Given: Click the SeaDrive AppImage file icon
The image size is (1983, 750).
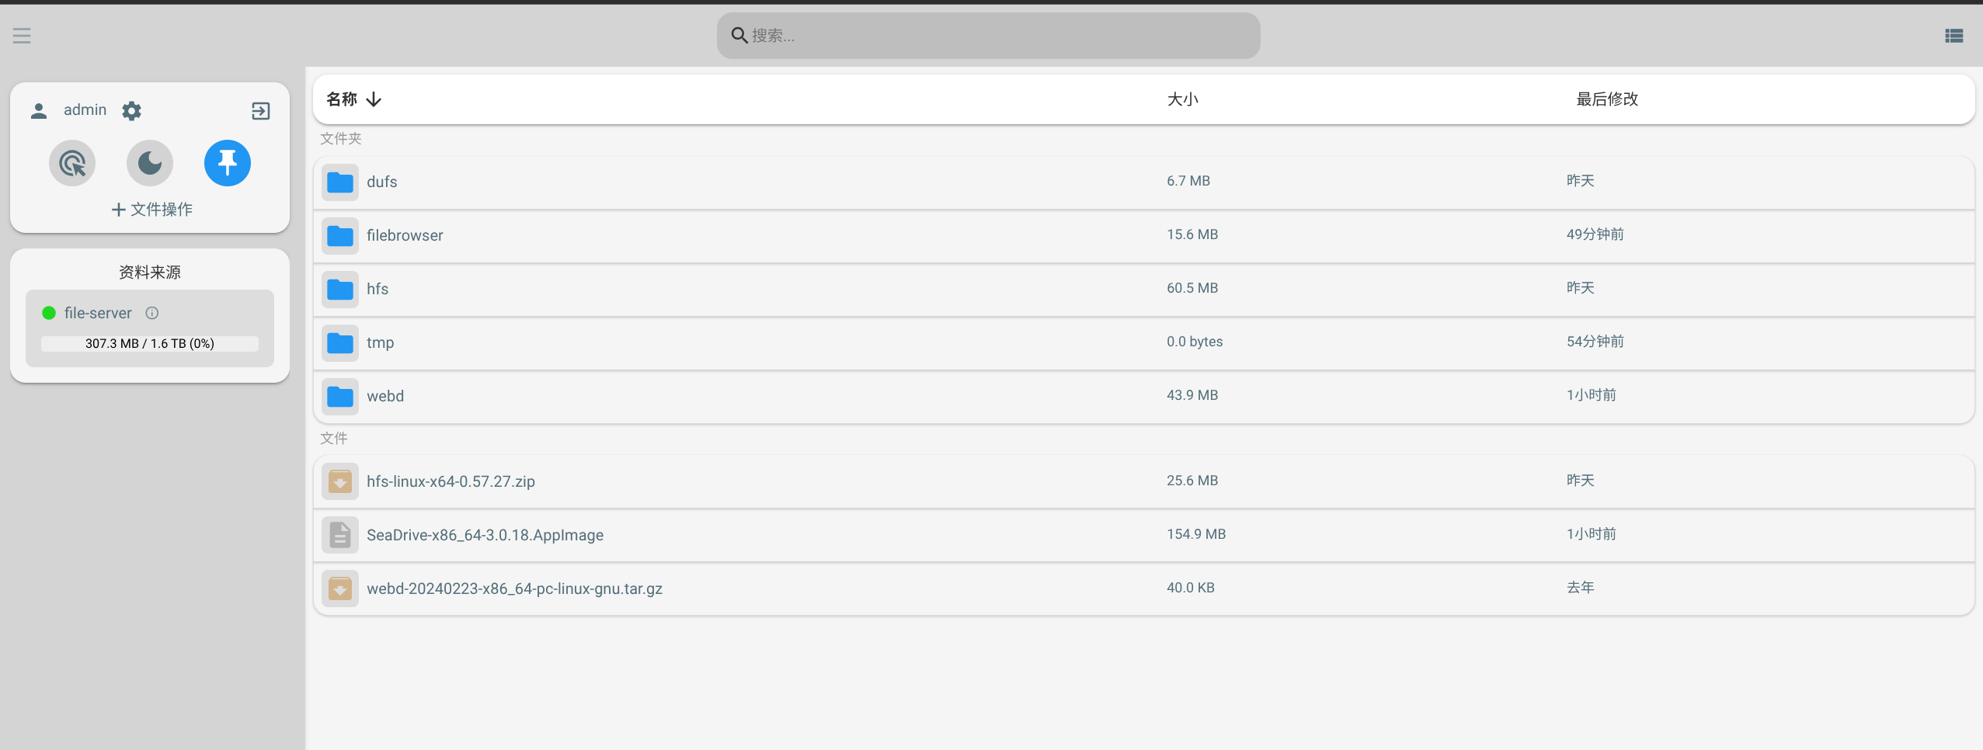Looking at the screenshot, I should click(x=340, y=536).
